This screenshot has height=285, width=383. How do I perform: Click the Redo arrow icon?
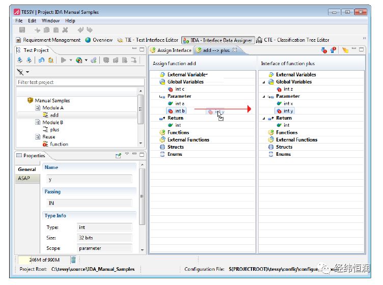point(90,30)
